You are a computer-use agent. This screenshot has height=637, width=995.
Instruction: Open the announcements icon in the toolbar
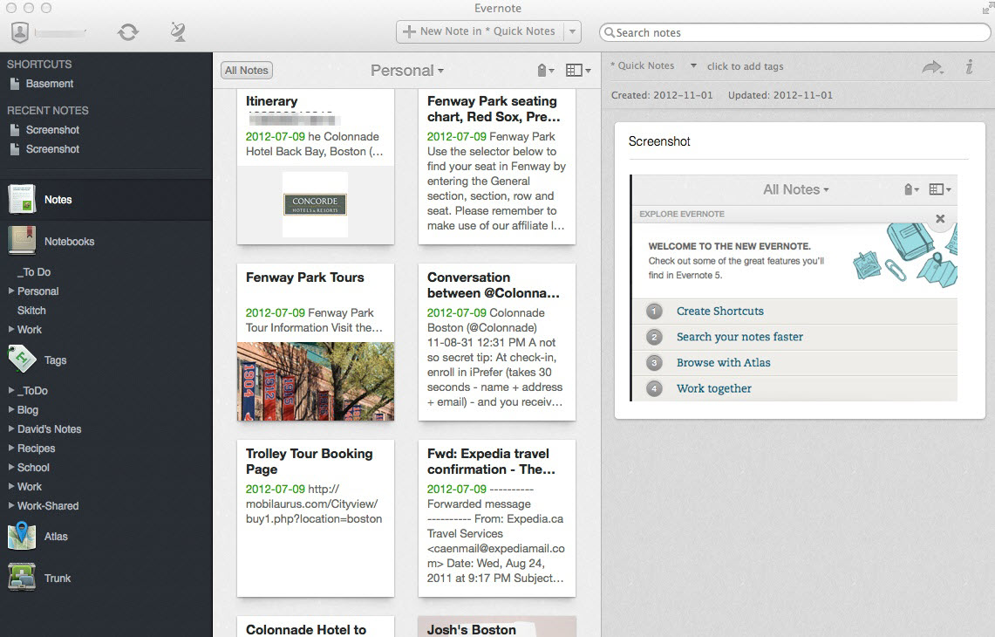pos(178,31)
